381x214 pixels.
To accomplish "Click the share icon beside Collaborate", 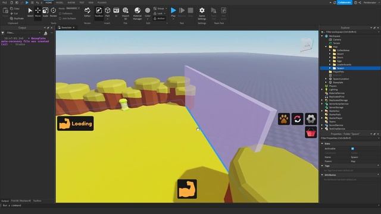I will [360, 2].
